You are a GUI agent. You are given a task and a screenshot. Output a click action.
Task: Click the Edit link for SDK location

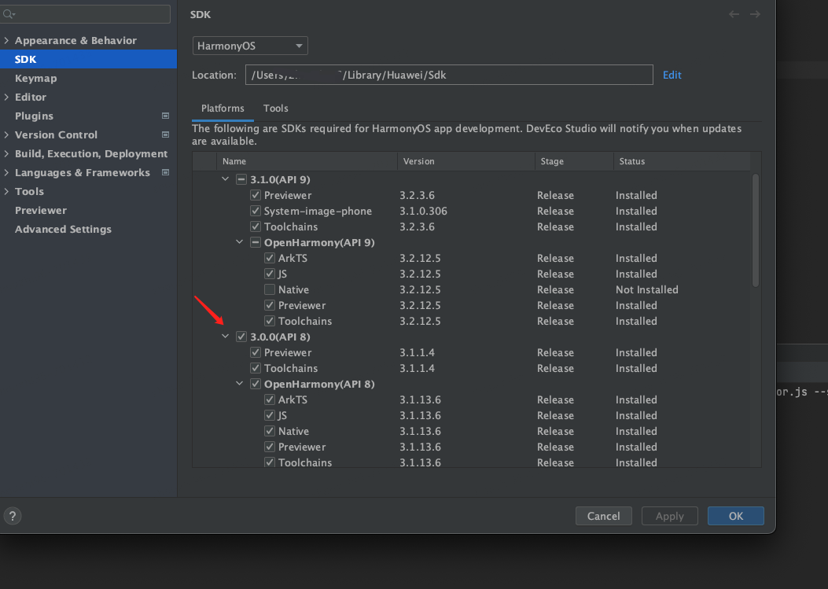click(x=672, y=75)
